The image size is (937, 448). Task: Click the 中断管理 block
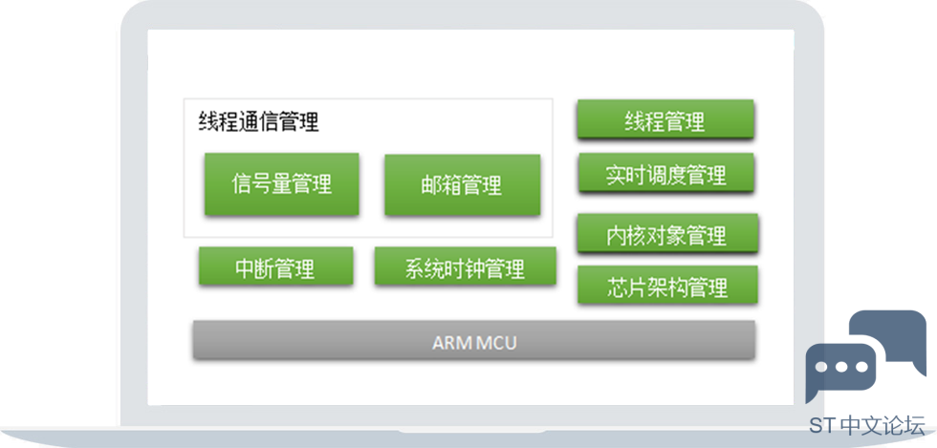pyautogui.click(x=275, y=266)
